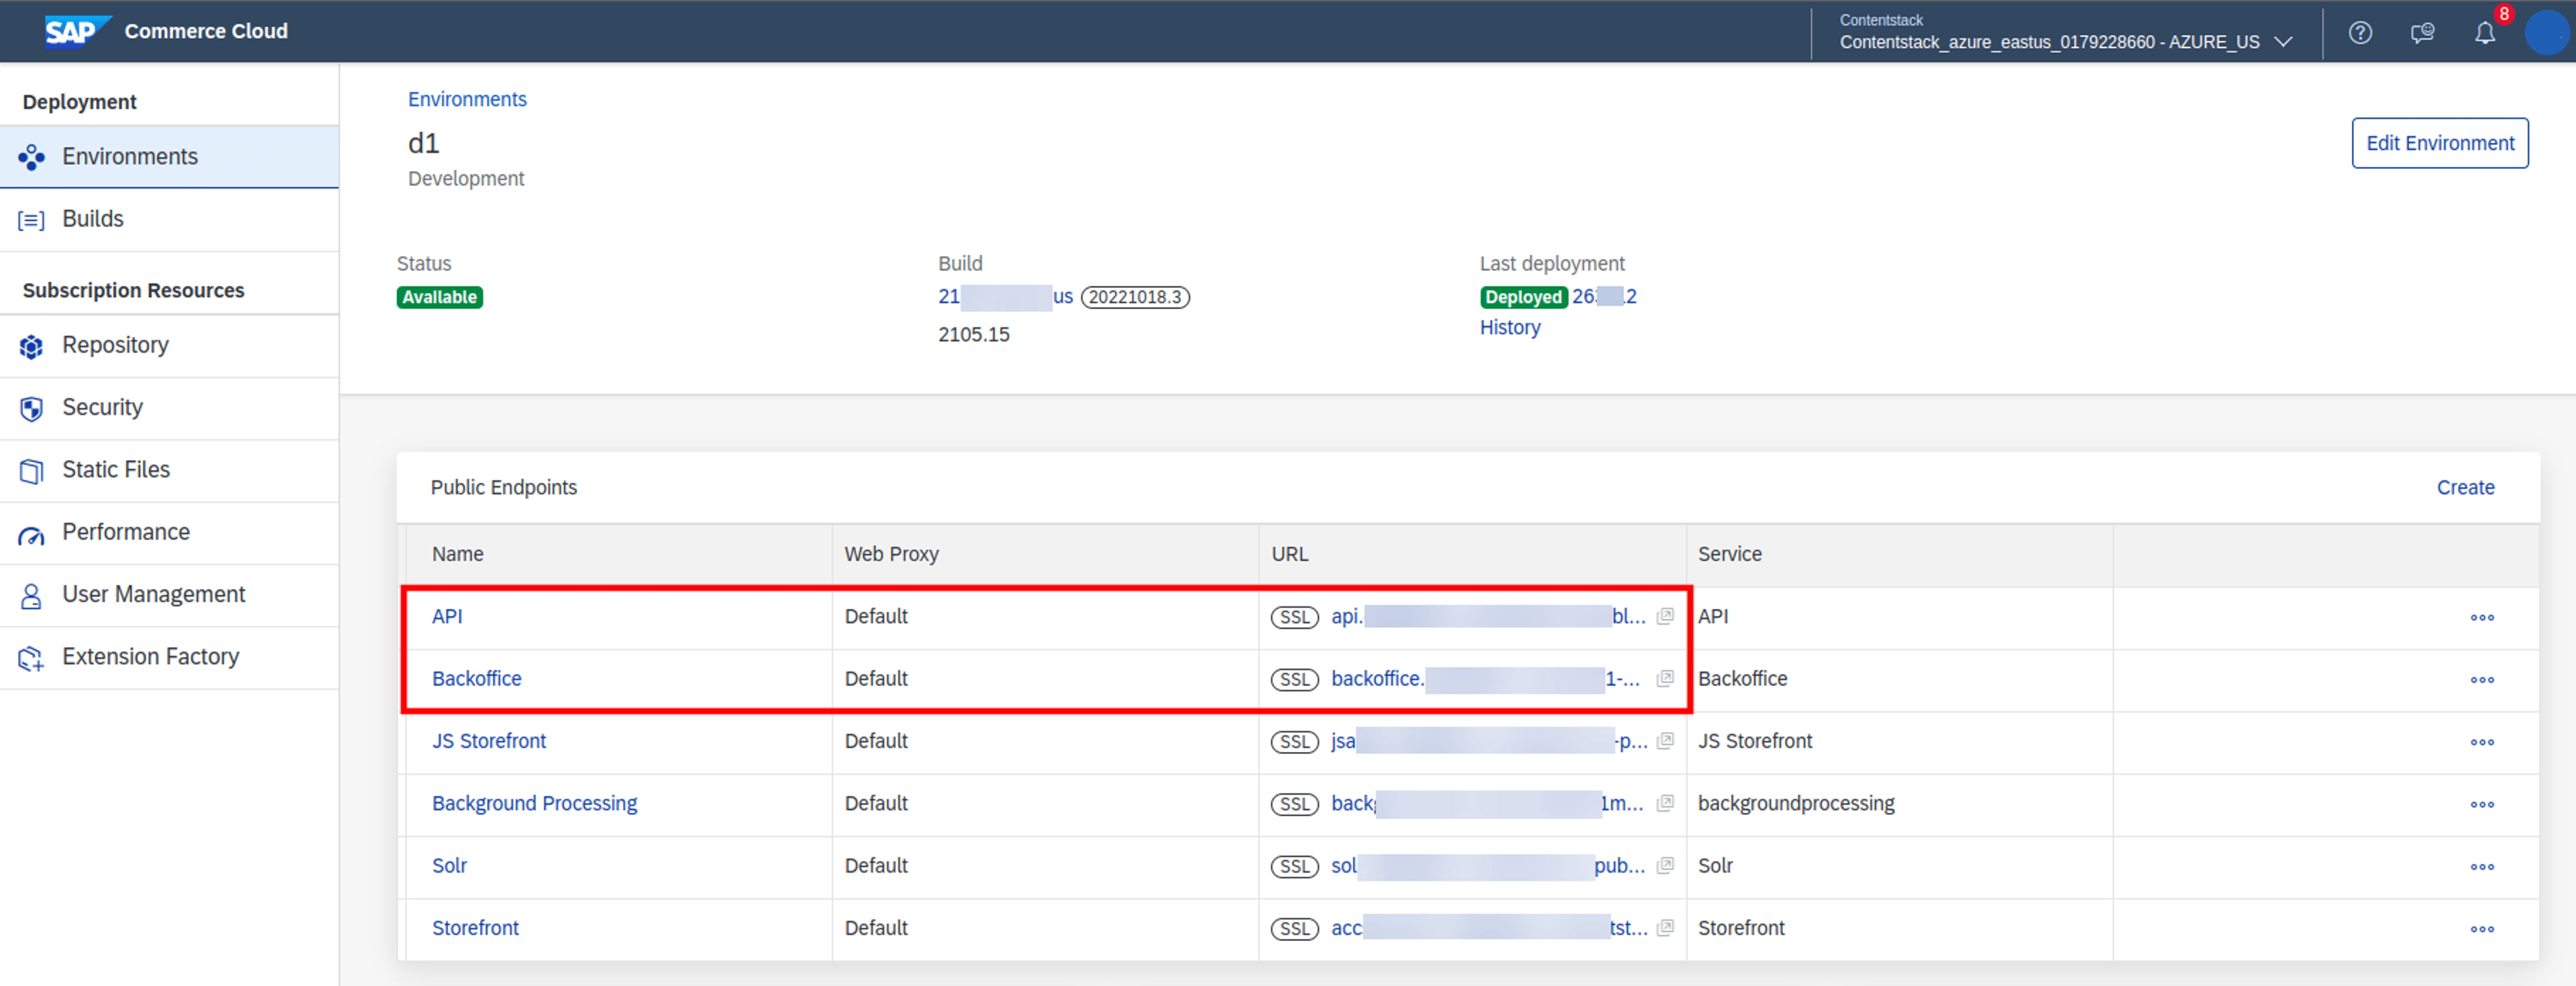
Task: Open the API endpoint name link
Action: (x=447, y=616)
